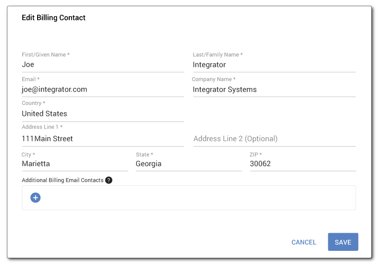Click the Last/Family Name input containing Integrator

point(274,65)
